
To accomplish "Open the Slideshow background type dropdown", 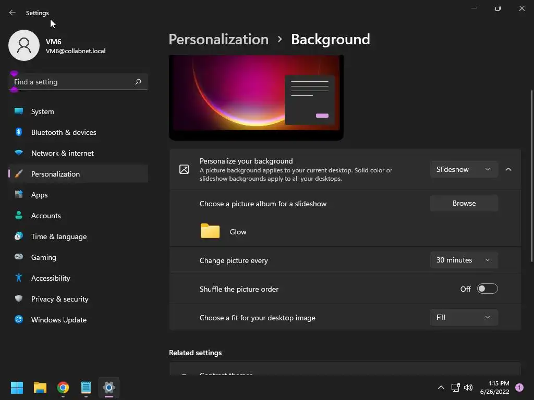I will point(464,169).
